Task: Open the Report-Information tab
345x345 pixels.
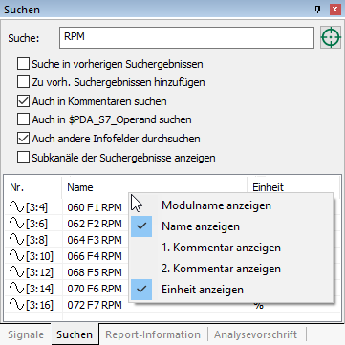Action: pos(153,334)
